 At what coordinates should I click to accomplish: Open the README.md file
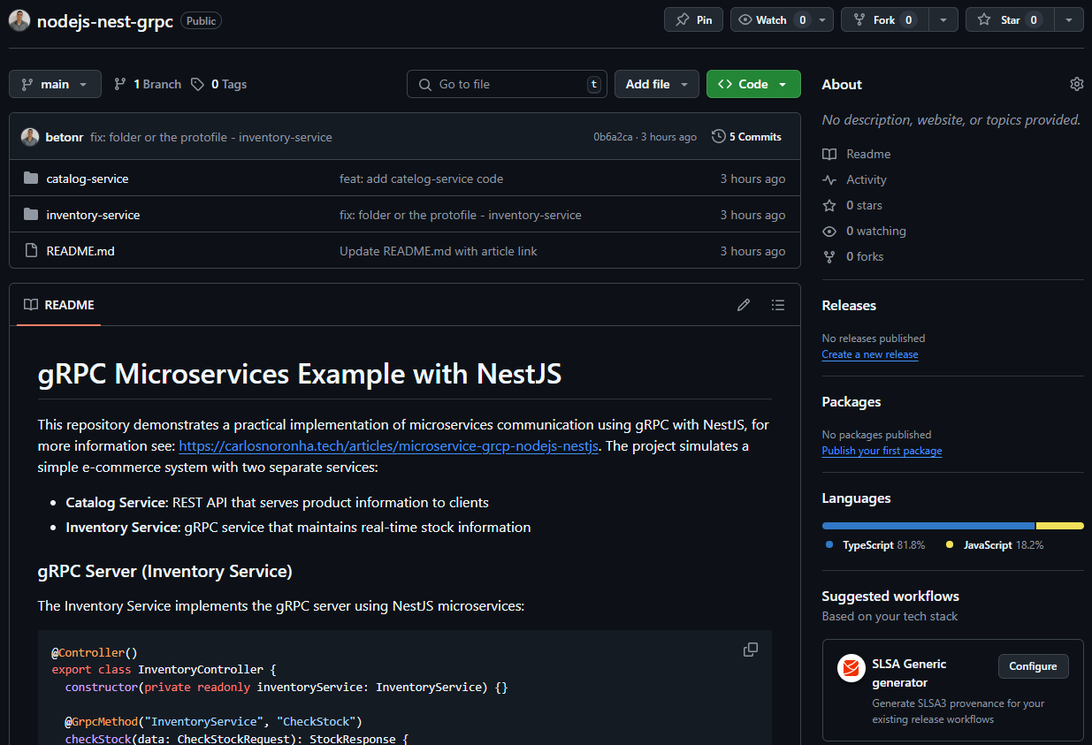coord(80,251)
